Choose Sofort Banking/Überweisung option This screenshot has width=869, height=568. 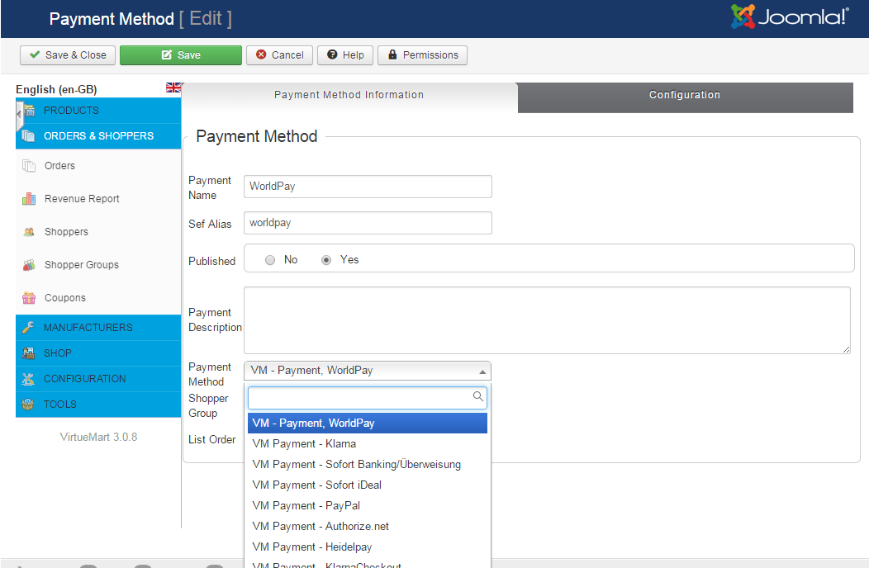pos(368,464)
